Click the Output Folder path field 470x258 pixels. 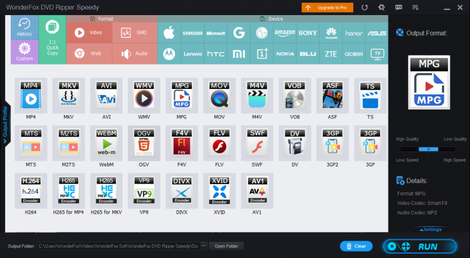118,246
